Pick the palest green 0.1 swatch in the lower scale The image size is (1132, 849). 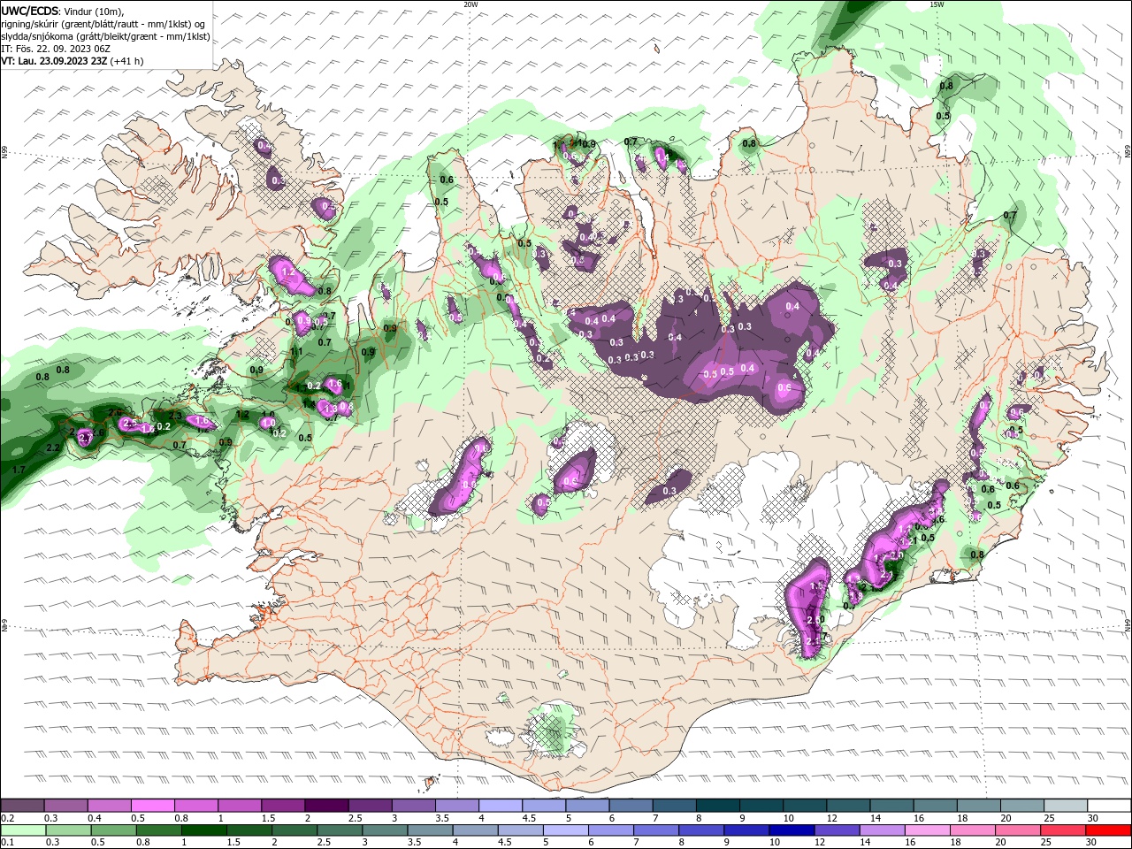click(x=23, y=830)
